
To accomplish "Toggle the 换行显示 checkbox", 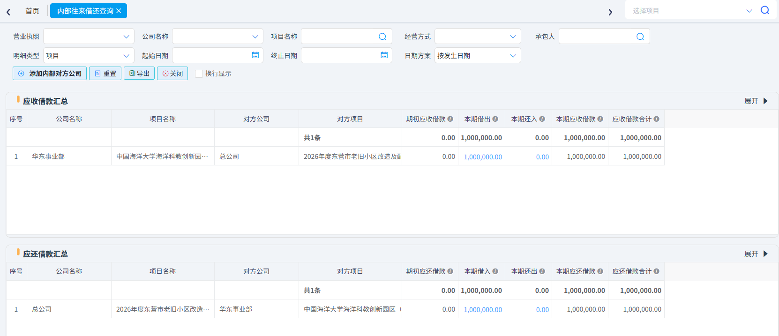I will tap(199, 74).
